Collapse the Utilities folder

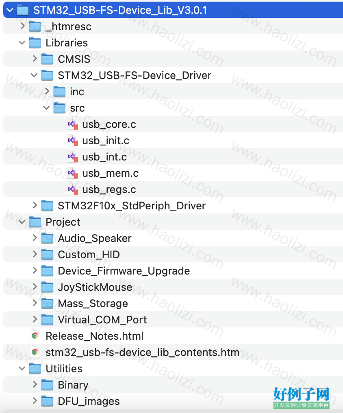(x=22, y=368)
